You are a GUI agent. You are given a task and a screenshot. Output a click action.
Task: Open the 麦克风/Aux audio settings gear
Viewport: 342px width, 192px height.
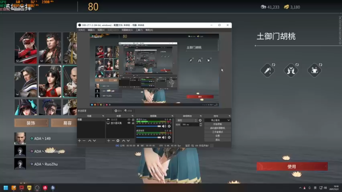169,126
